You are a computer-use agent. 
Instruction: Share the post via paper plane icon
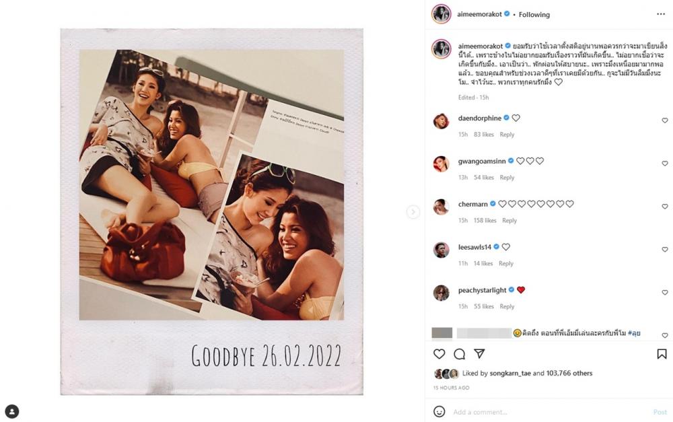479,353
